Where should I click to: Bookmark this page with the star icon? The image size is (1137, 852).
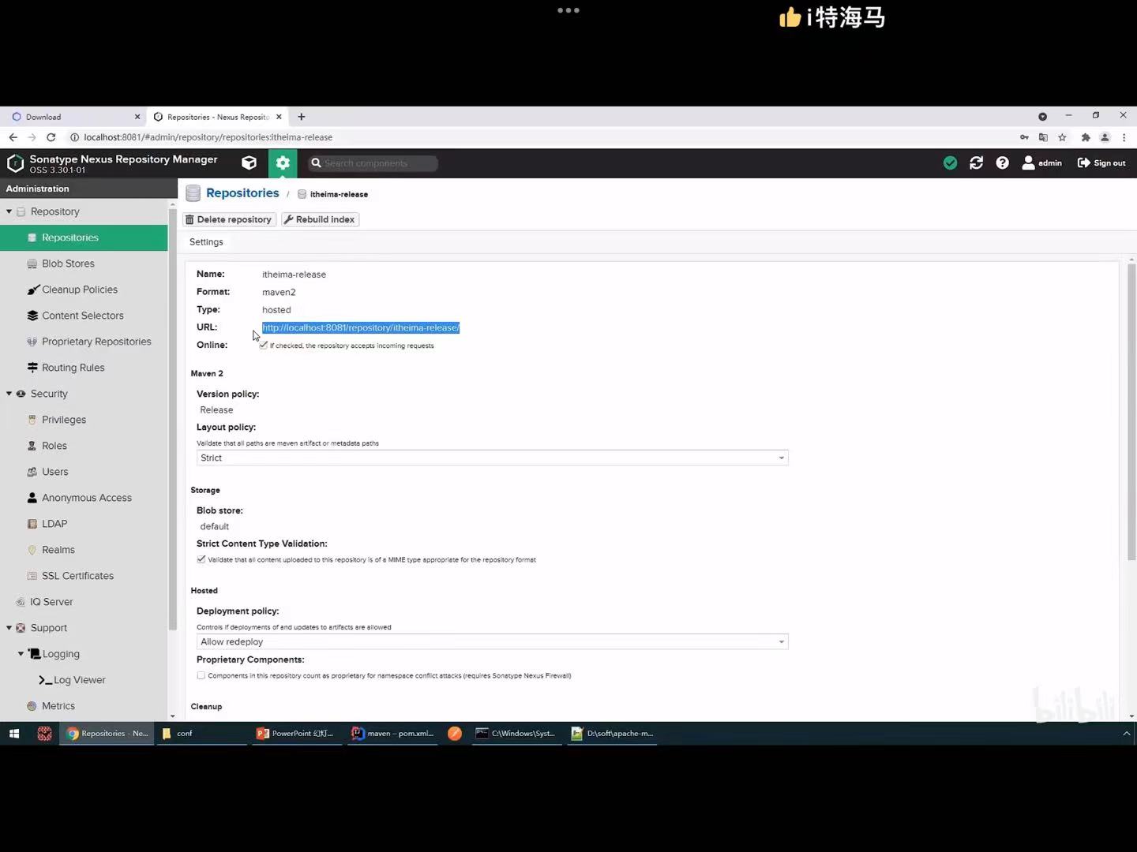1063,137
